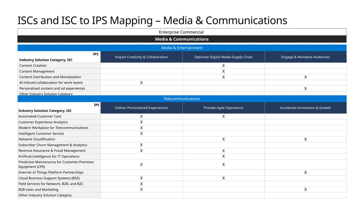Click Personalized content and ad experiences label
The width and height of the screenshot is (364, 204).
[x=52, y=88]
